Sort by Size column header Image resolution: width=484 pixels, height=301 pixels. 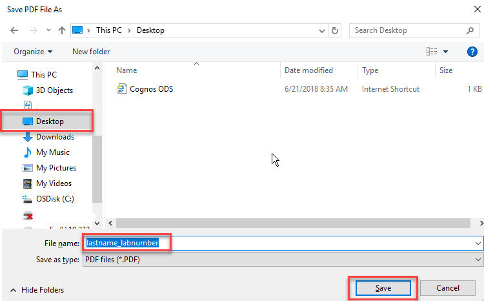(446, 70)
